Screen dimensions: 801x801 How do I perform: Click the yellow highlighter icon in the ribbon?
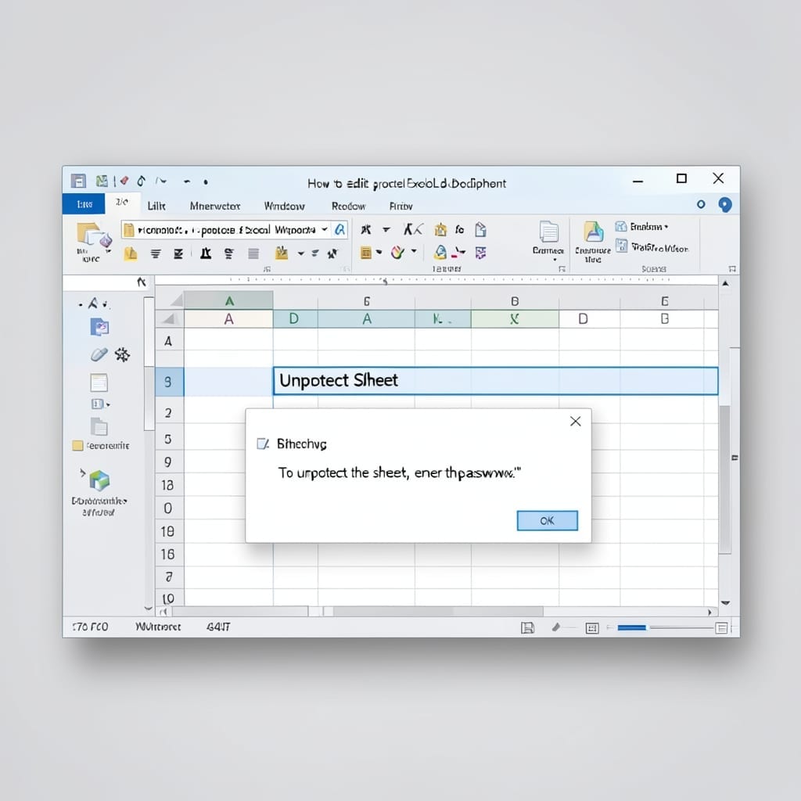pos(282,253)
